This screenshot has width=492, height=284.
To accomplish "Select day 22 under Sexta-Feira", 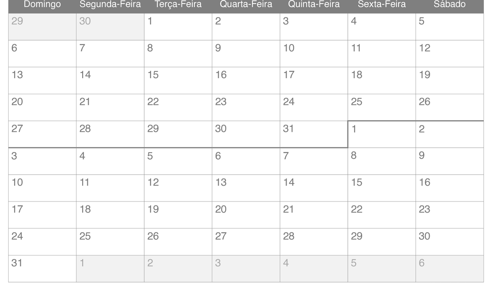I will (x=382, y=215).
